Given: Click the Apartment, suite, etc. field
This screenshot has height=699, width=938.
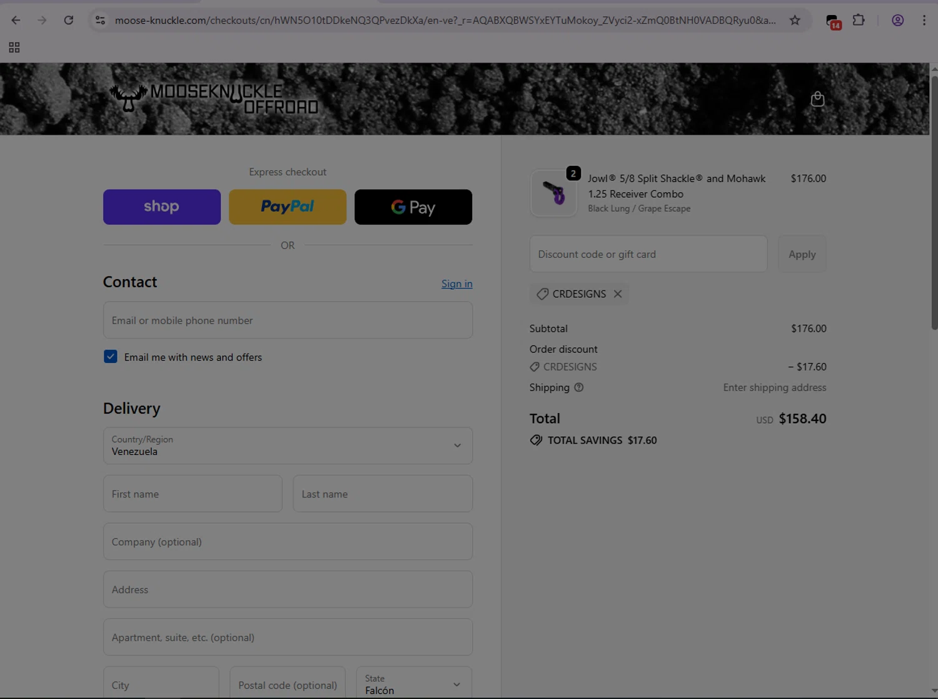Looking at the screenshot, I should click(x=288, y=638).
